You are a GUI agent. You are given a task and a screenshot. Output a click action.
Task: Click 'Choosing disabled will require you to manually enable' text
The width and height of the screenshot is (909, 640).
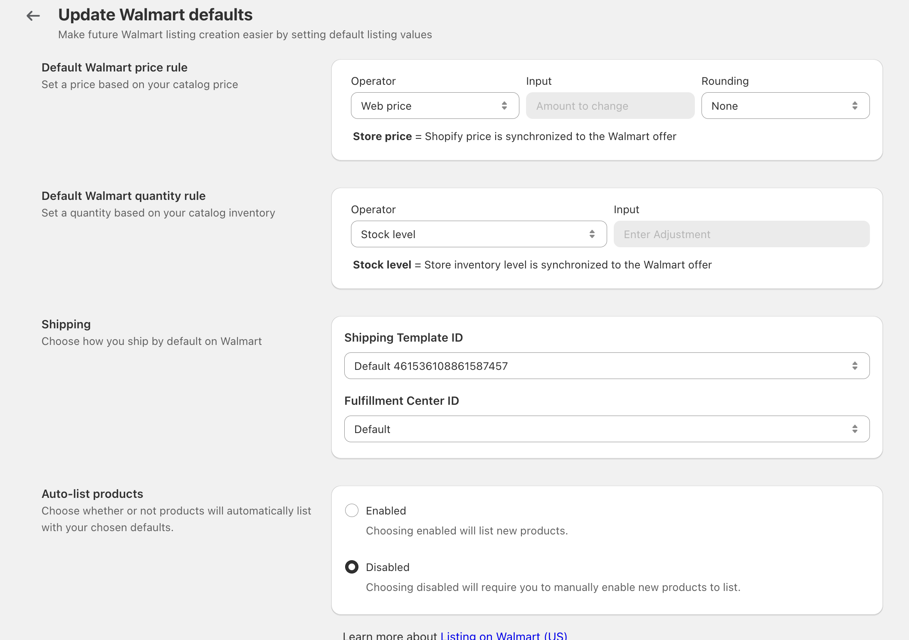coord(553,587)
